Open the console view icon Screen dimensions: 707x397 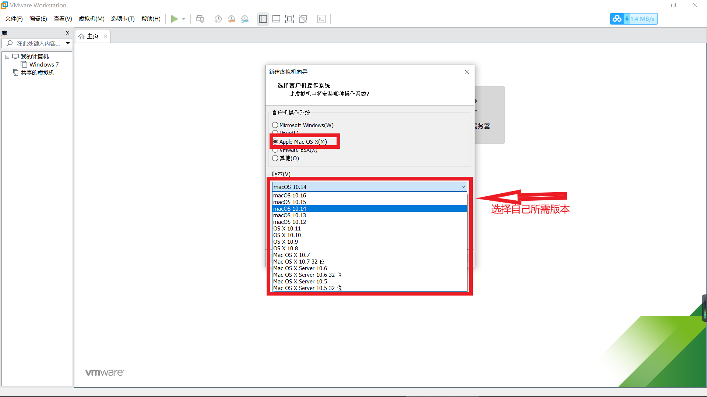321,19
